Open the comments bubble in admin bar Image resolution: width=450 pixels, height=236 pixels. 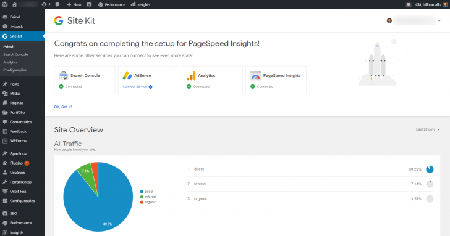pyautogui.click(x=57, y=4)
